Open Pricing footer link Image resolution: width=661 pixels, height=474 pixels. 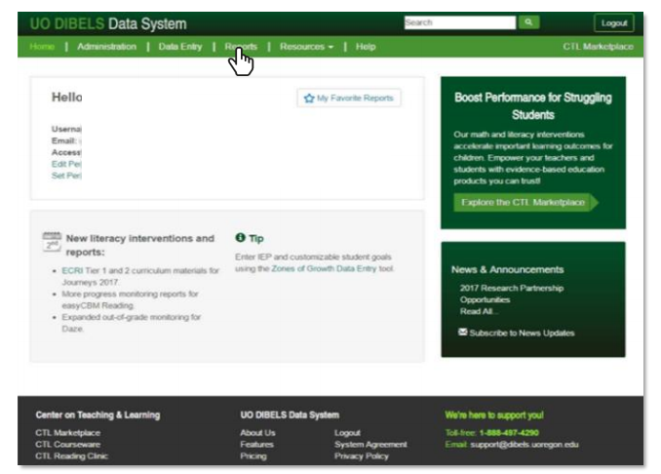[253, 455]
